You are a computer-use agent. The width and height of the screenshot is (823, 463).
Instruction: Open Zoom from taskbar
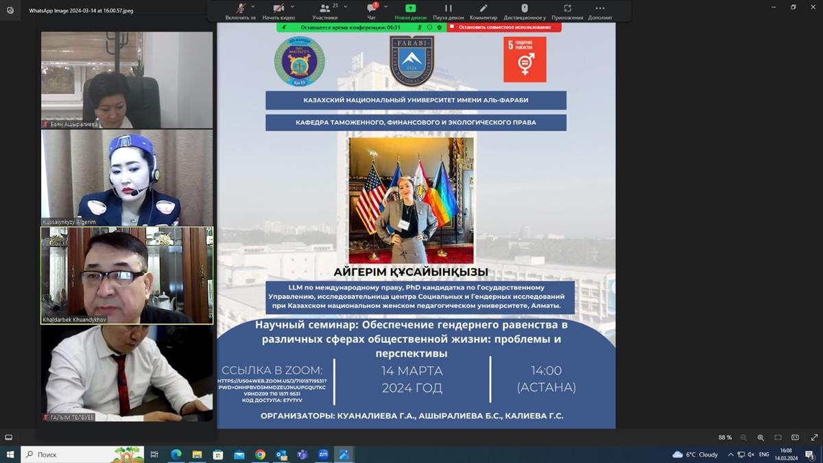point(323,454)
